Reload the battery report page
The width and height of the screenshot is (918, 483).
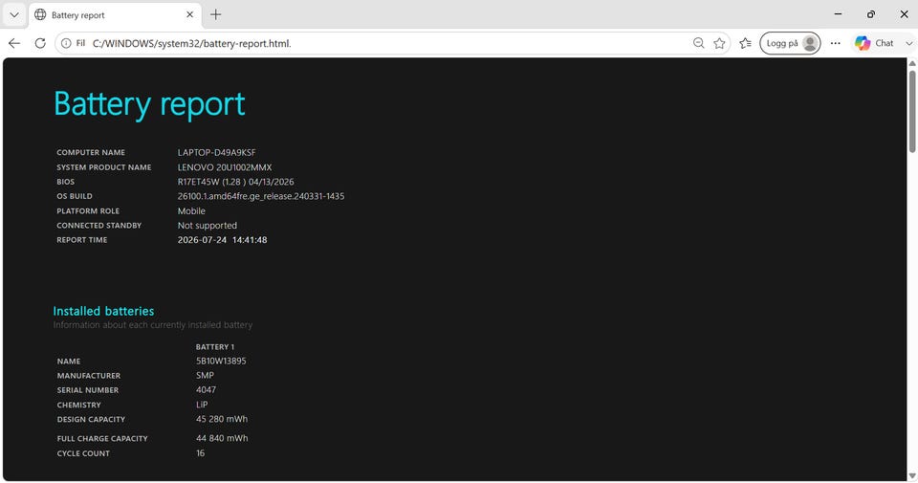click(40, 43)
